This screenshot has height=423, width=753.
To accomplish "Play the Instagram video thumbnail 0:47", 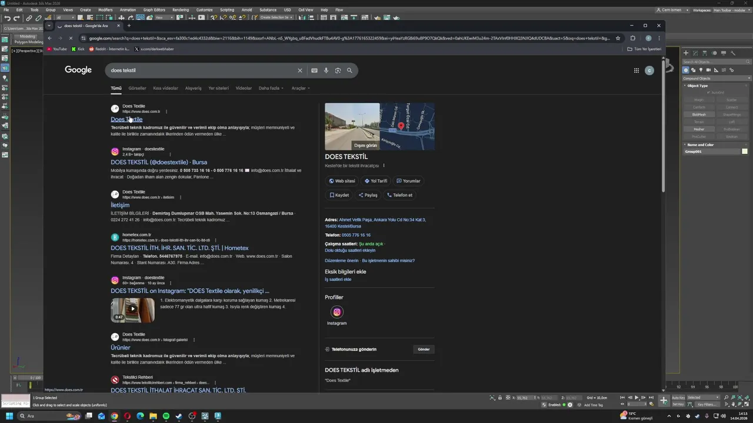I will pyautogui.click(x=133, y=310).
